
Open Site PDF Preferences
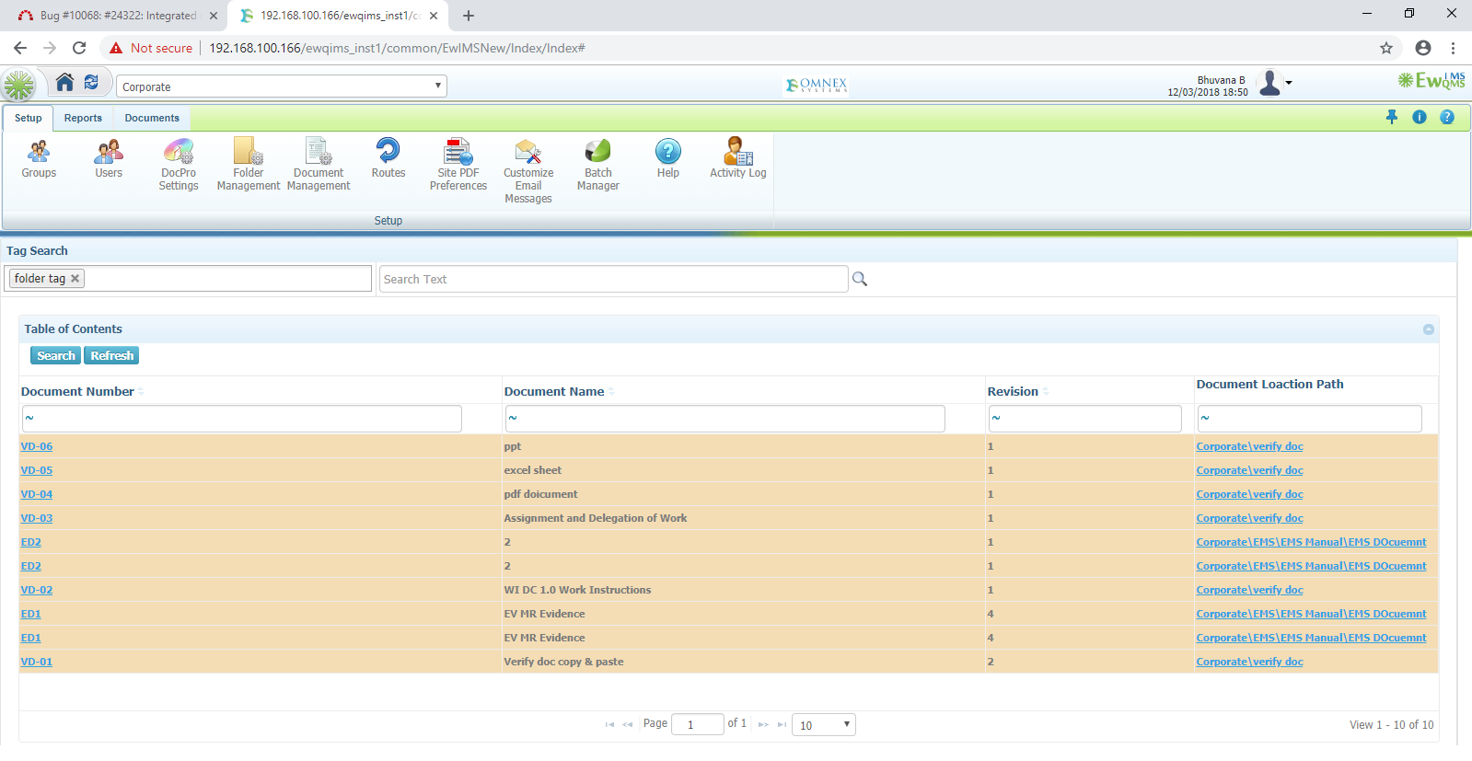458,165
